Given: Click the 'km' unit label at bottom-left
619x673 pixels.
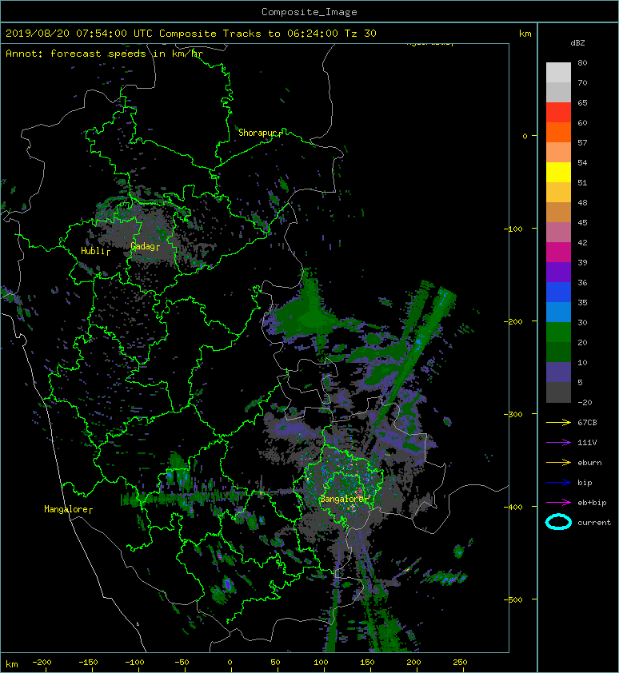Looking at the screenshot, I should click(12, 664).
